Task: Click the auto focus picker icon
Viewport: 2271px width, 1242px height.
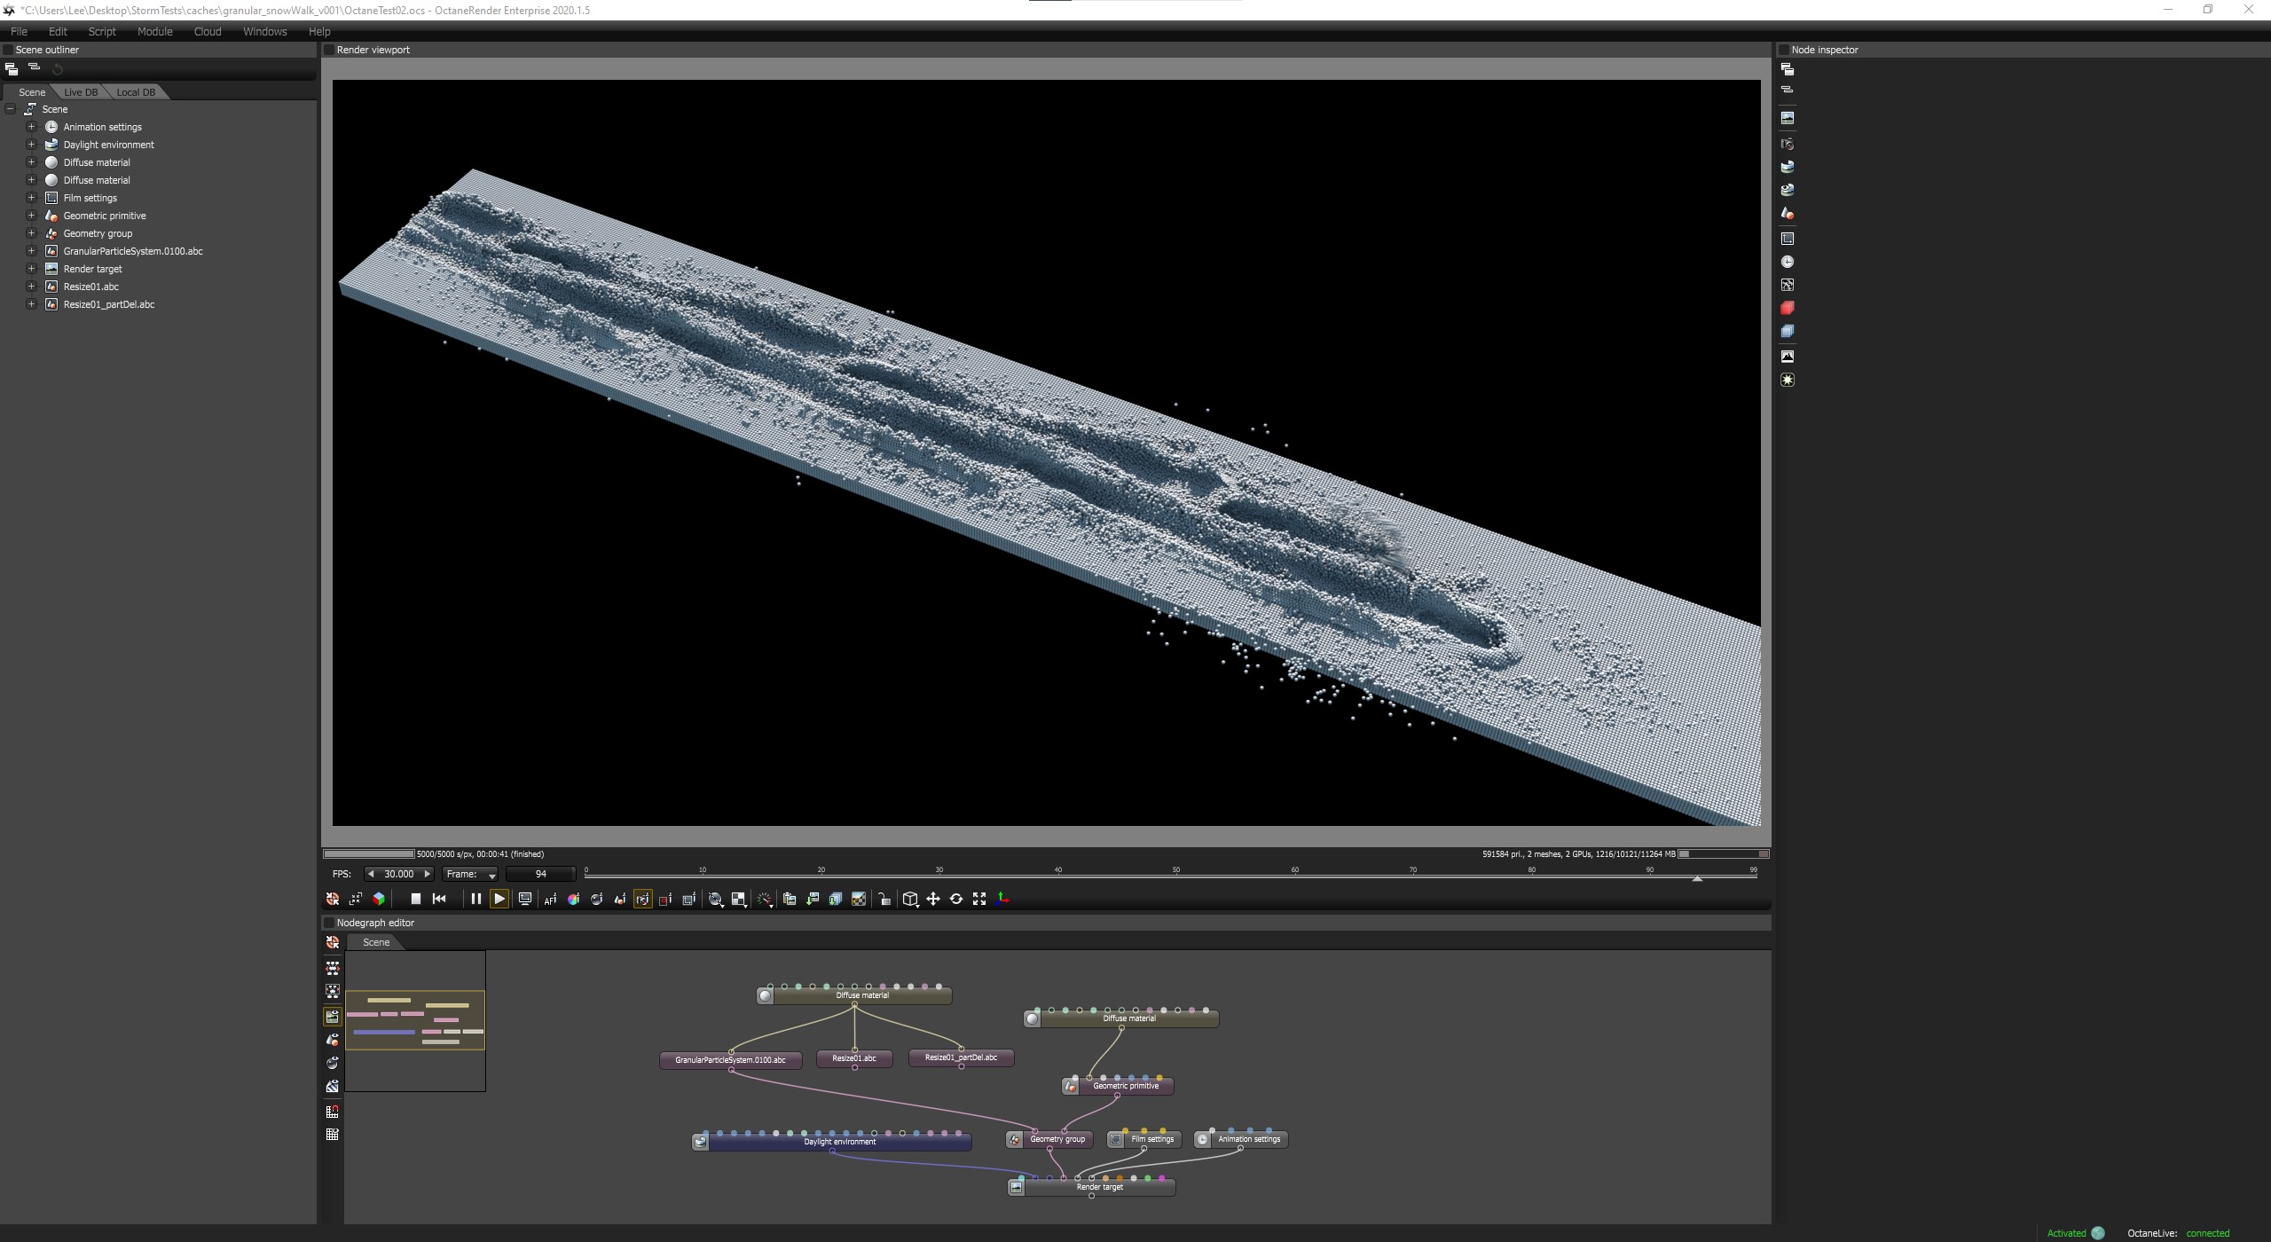Action: click(550, 899)
